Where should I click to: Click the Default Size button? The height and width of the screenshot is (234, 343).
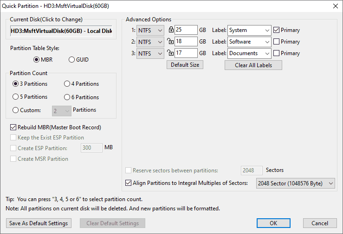point(185,65)
